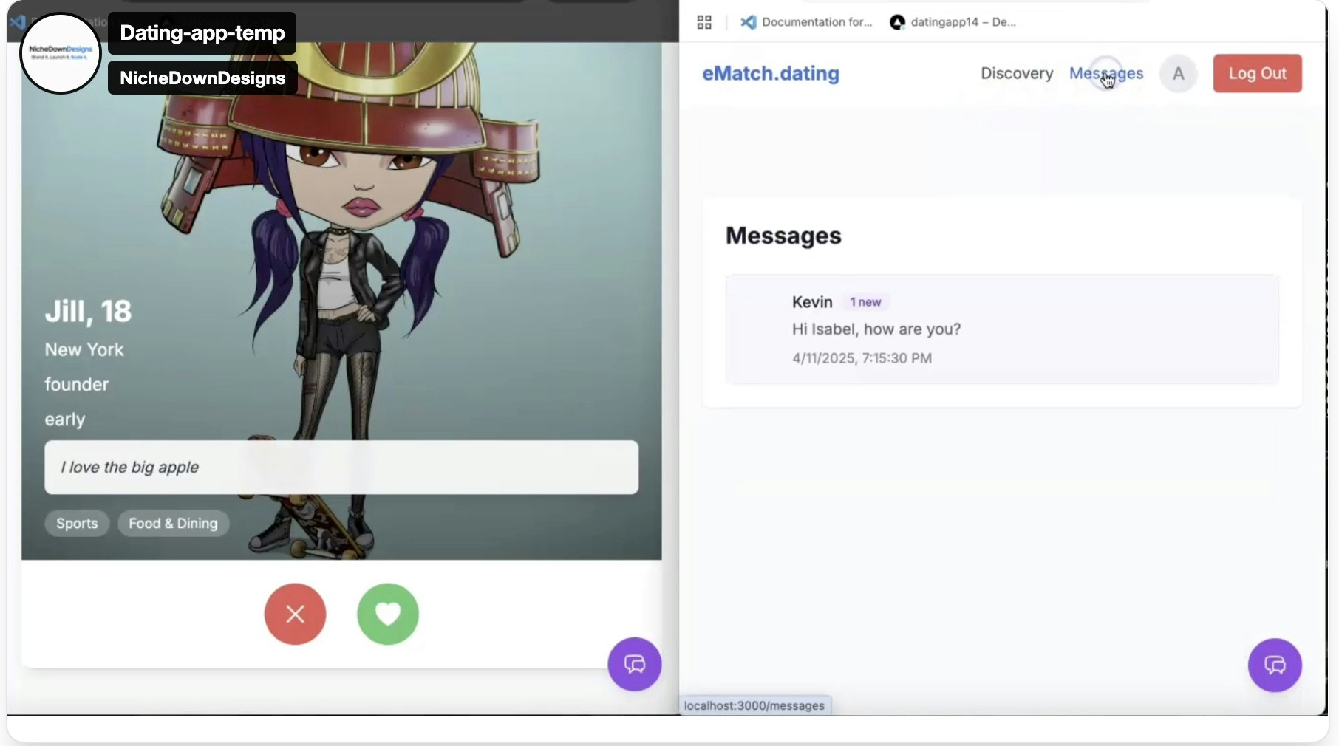Click the VS Code icon on the Documentation tab
This screenshot has width=1339, height=746.
click(749, 22)
